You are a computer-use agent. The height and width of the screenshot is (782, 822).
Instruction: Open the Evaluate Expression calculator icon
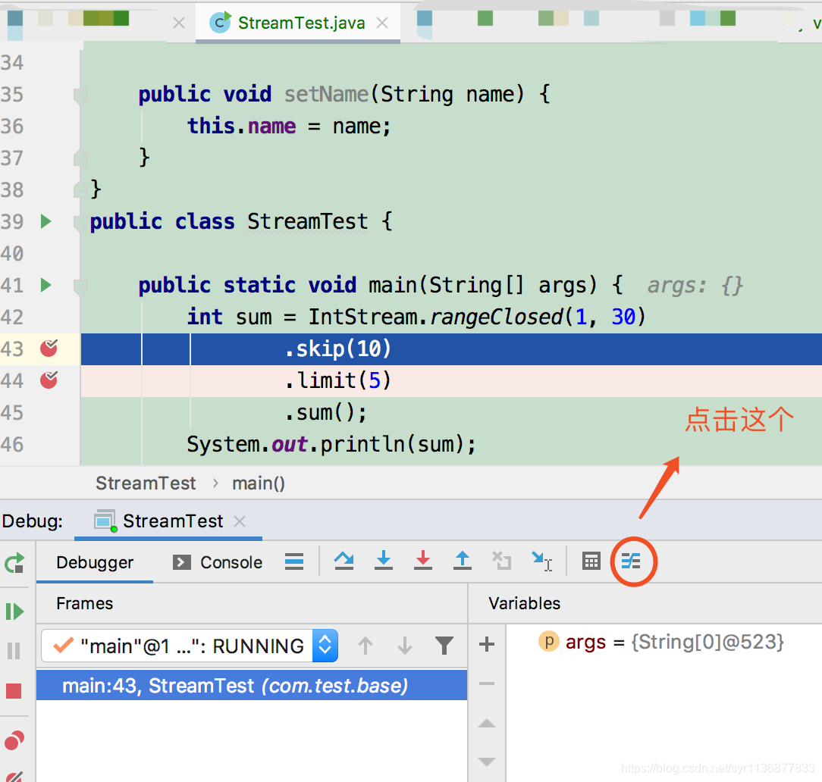pyautogui.click(x=591, y=561)
